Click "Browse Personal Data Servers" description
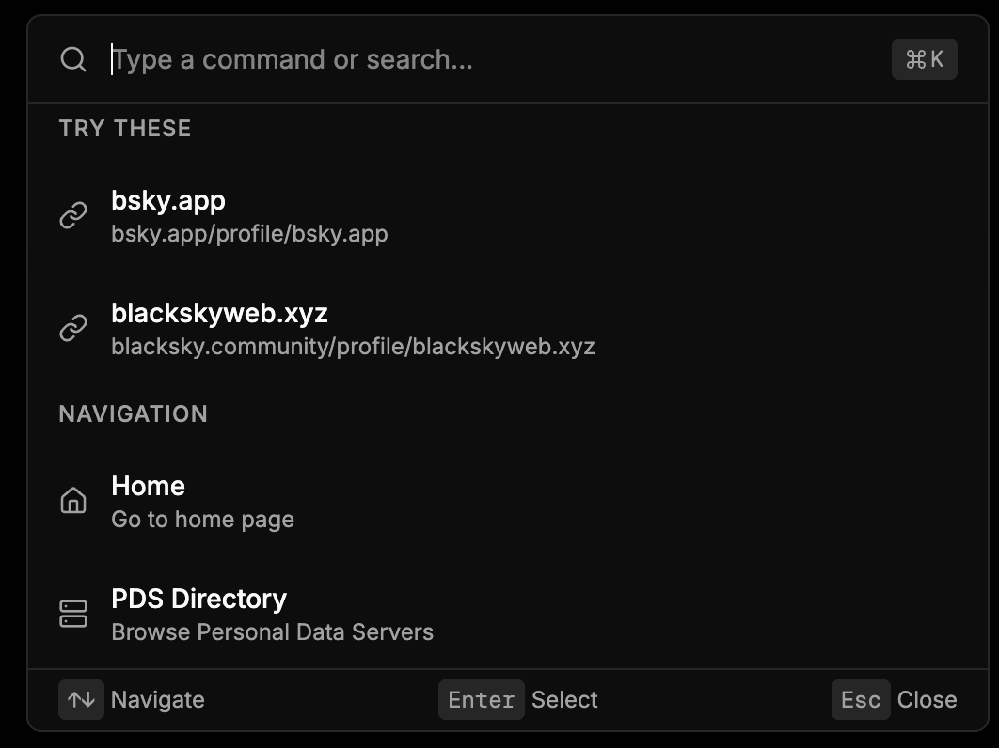999x748 pixels. (272, 631)
